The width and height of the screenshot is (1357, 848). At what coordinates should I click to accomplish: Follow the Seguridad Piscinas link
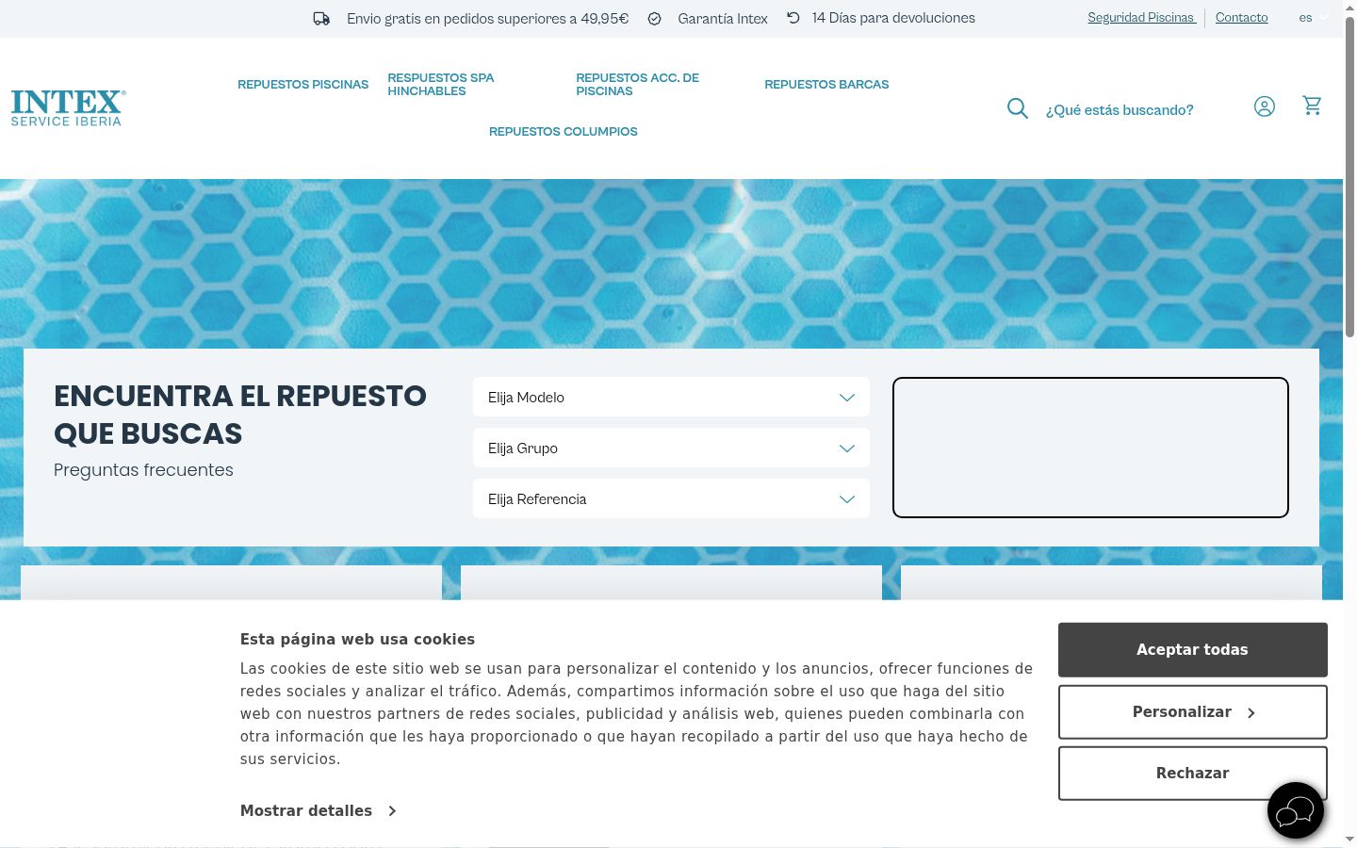point(1141,18)
